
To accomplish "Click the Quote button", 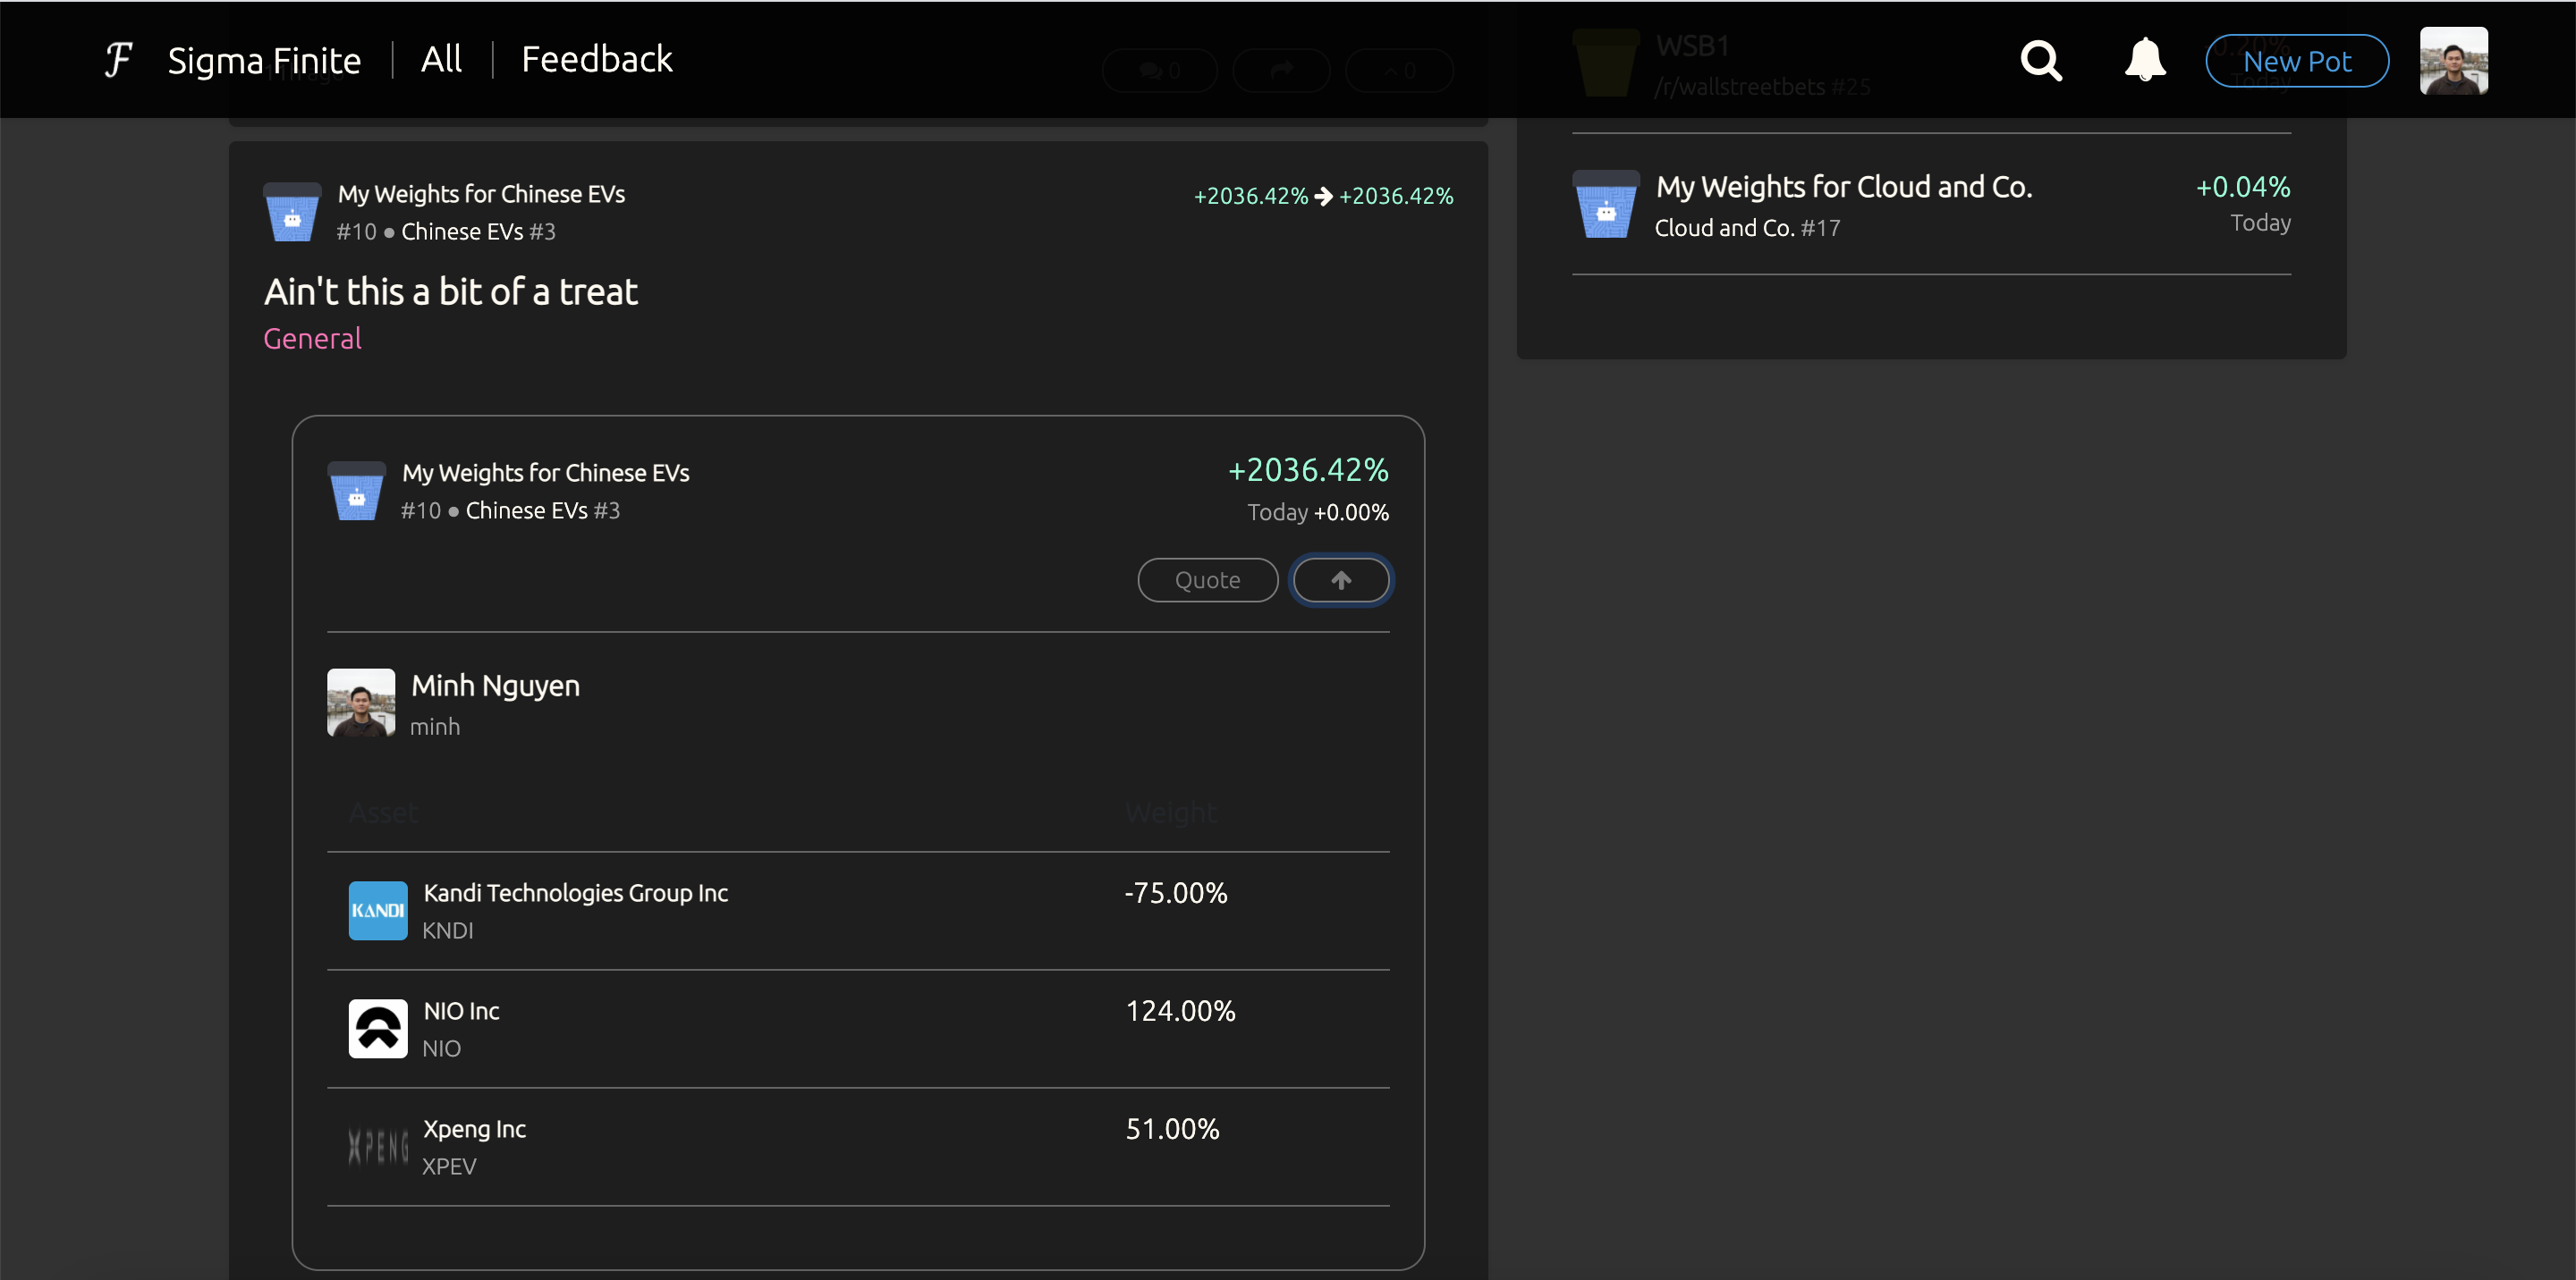I will tap(1207, 580).
